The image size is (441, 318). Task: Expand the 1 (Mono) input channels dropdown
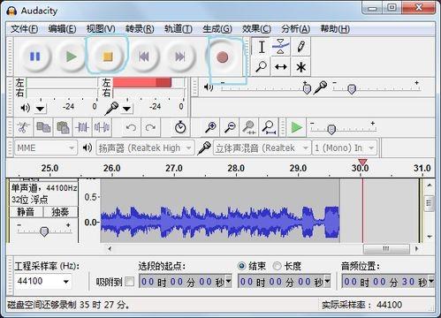[345, 148]
